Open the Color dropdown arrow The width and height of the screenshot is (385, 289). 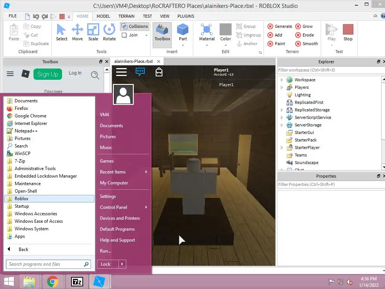coord(226,45)
